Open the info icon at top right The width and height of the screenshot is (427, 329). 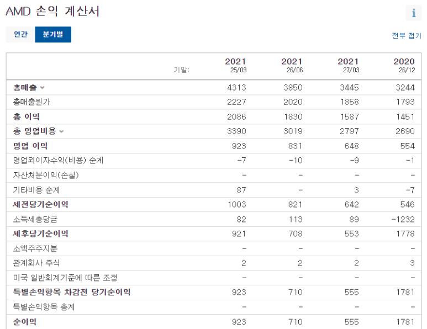coord(413,13)
